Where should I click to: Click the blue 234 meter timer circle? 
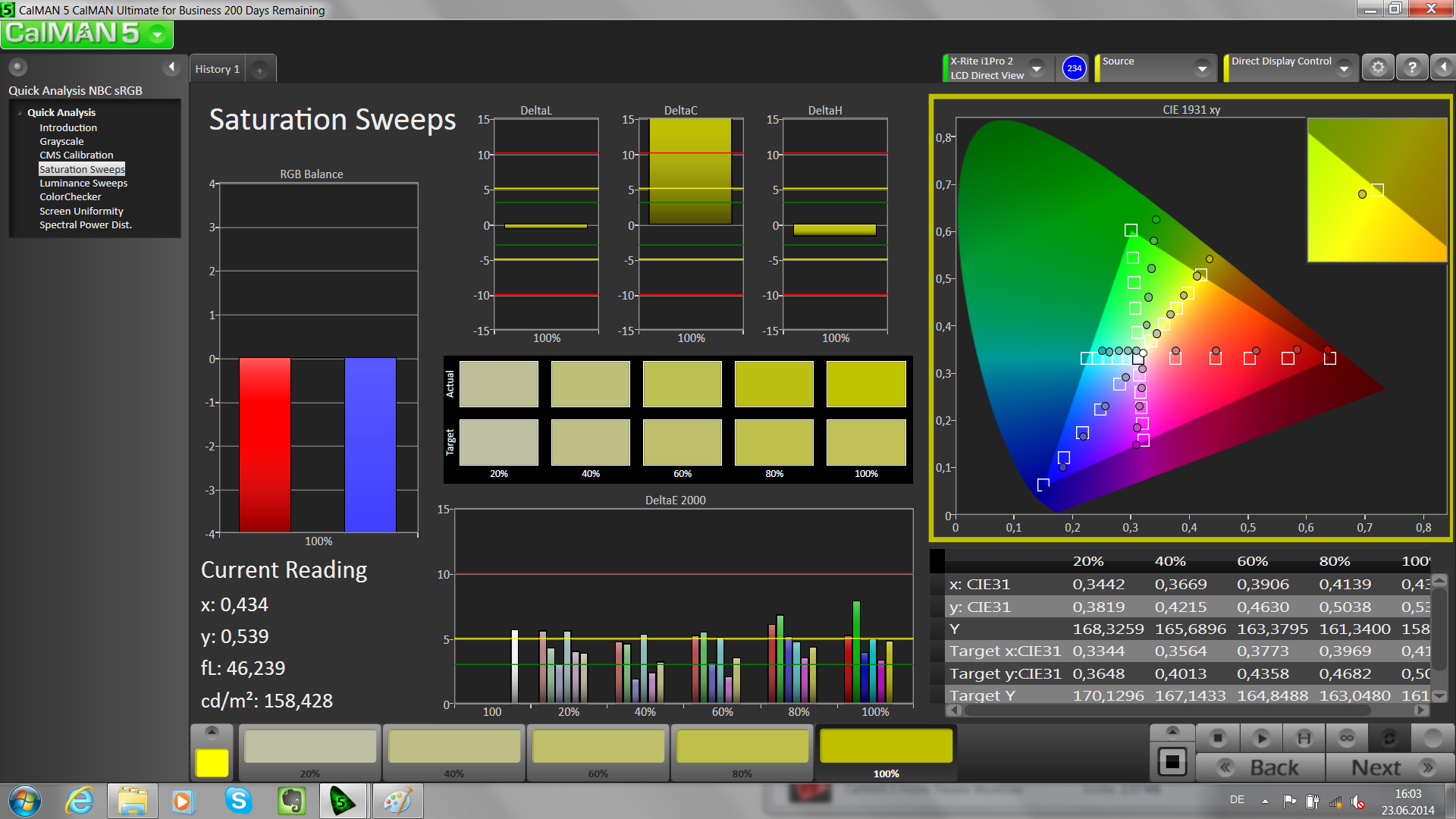[1074, 68]
